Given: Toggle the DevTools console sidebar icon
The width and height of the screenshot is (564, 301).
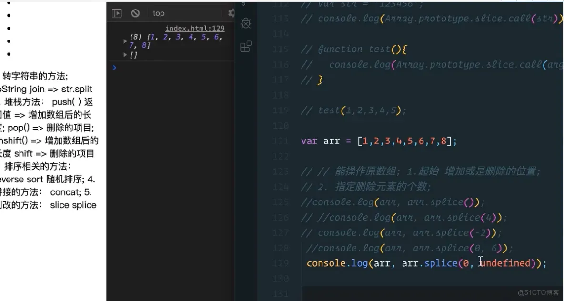Looking at the screenshot, I should pyautogui.click(x=117, y=13).
